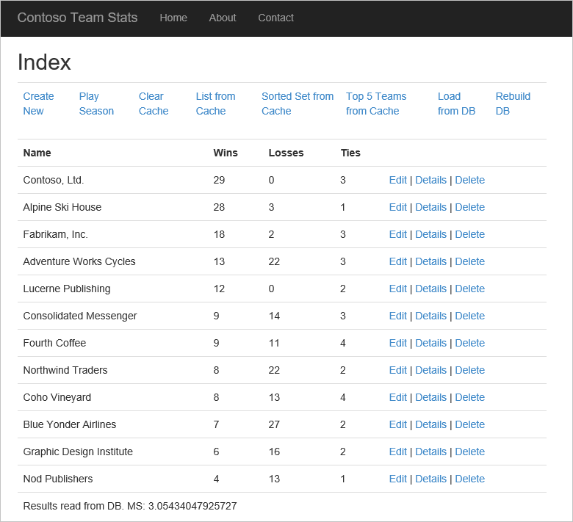
Task: Select the Clear Cache link
Action: pyautogui.click(x=154, y=104)
